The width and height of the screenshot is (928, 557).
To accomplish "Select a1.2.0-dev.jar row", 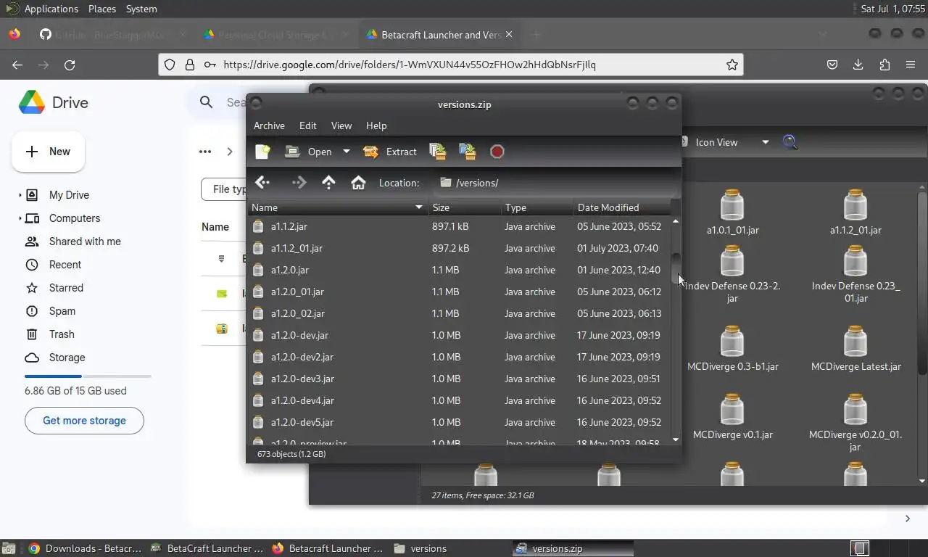I will click(459, 335).
